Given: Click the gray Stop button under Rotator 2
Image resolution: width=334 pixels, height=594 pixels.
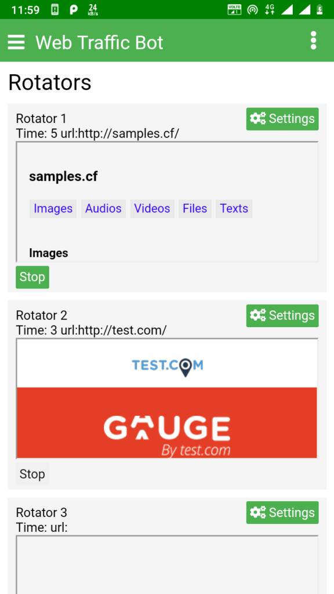Looking at the screenshot, I should point(32,475).
